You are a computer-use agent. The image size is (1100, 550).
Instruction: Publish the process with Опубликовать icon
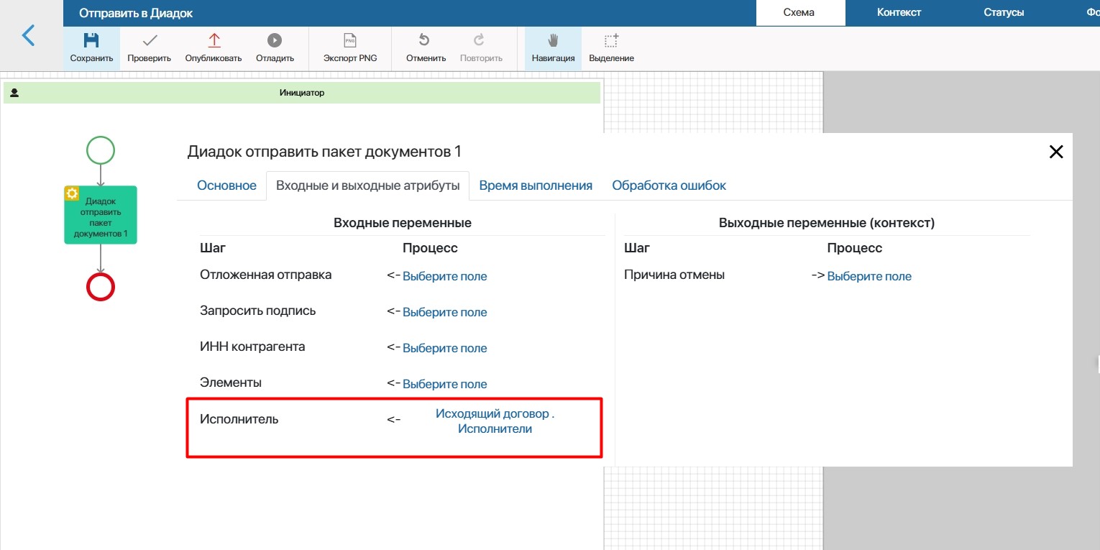pos(214,41)
